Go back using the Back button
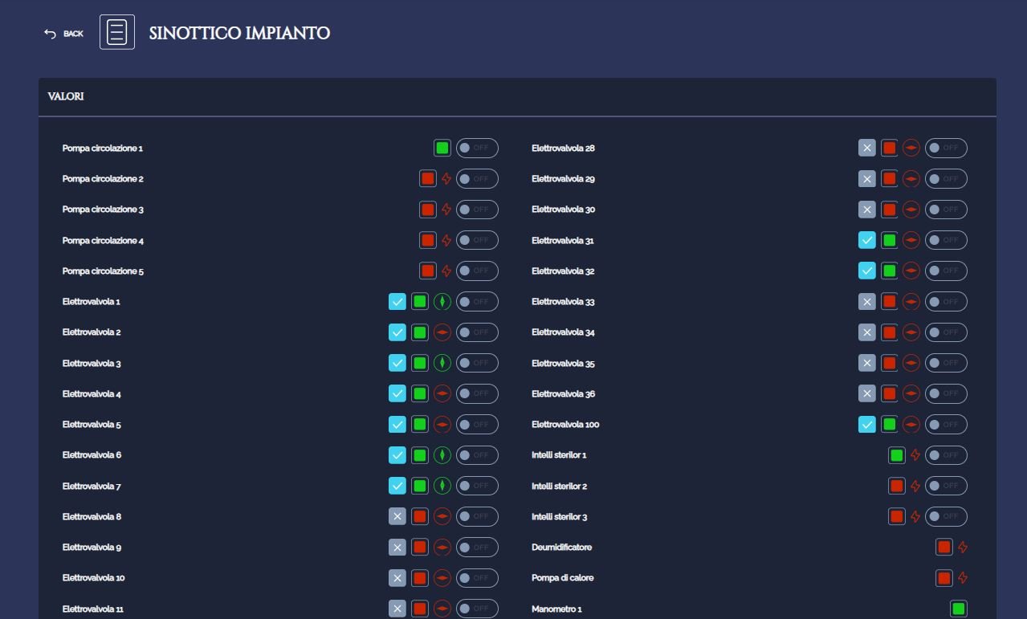Screen dimensions: 1027x619 pos(64,34)
